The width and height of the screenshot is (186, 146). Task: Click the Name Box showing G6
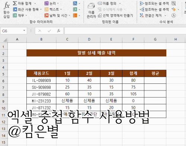point(12,31)
